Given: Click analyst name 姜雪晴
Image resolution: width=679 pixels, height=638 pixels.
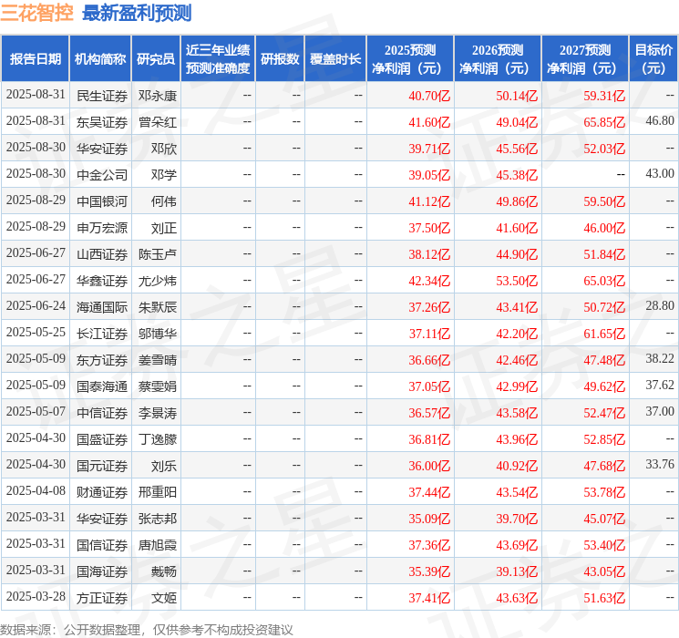Looking at the screenshot, I should [x=157, y=360].
